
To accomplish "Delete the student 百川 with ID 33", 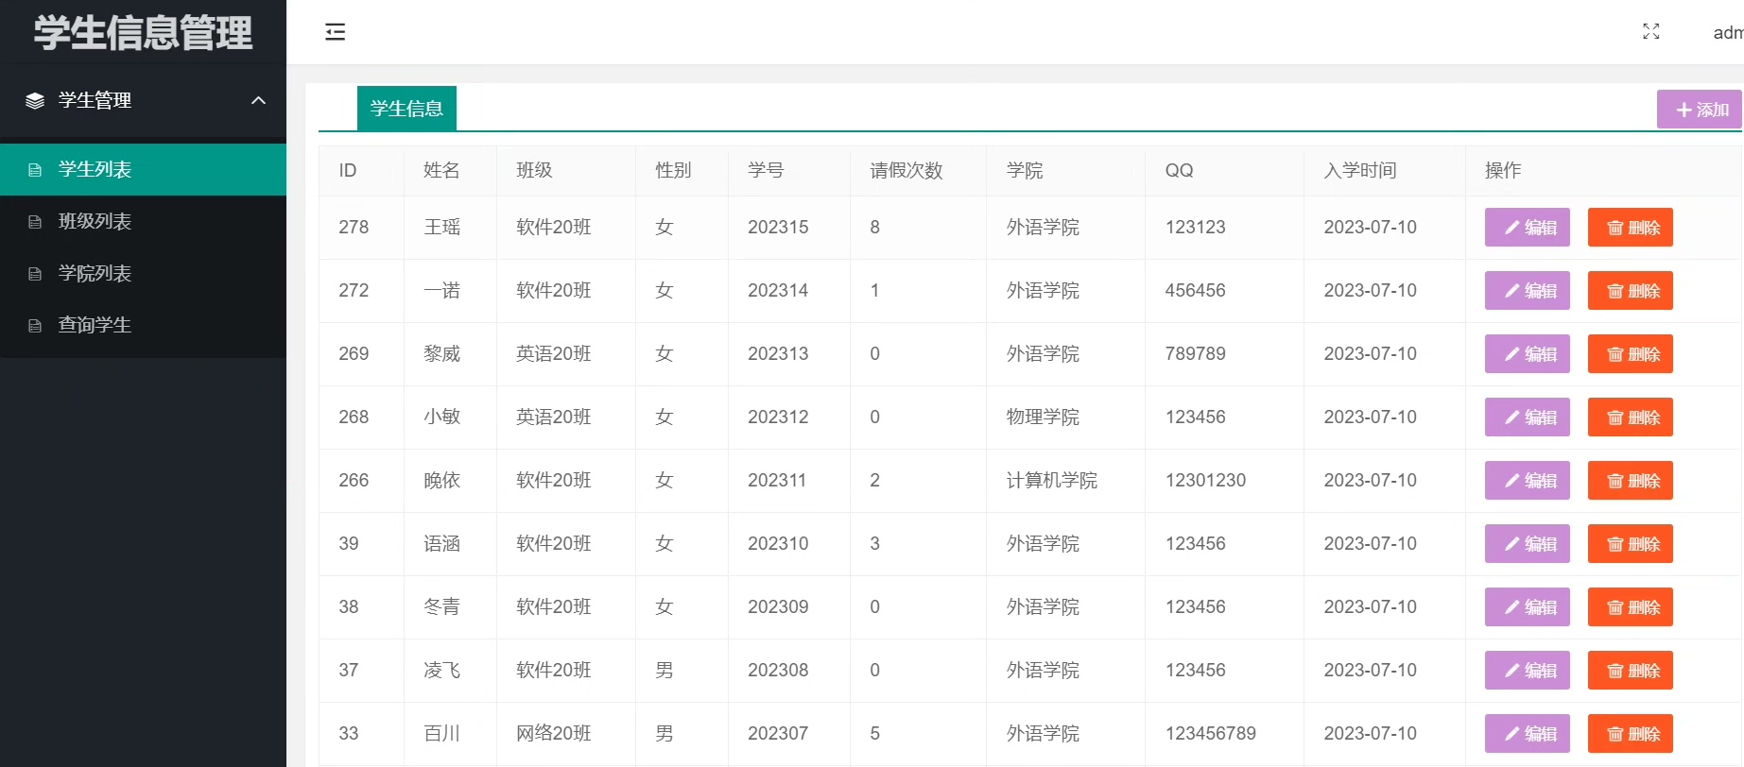I will coord(1630,734).
